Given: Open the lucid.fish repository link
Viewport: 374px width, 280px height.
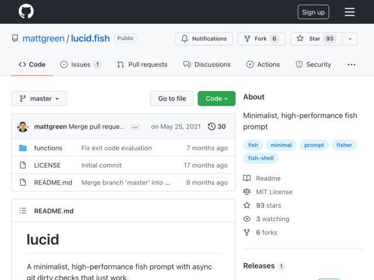Looking at the screenshot, I should point(90,38).
